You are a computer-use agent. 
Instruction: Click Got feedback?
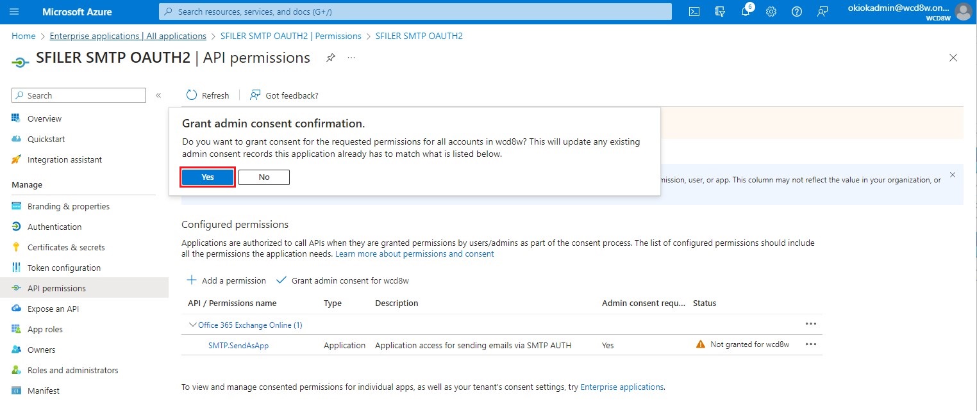tap(284, 95)
